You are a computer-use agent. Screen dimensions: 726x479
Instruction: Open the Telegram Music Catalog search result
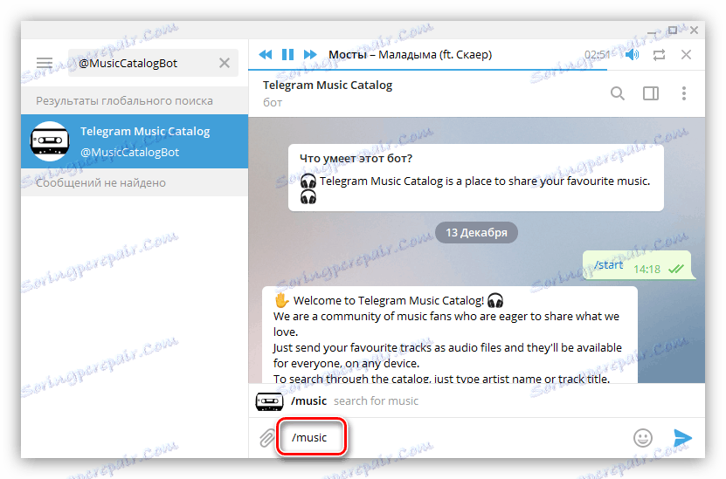tap(135, 141)
